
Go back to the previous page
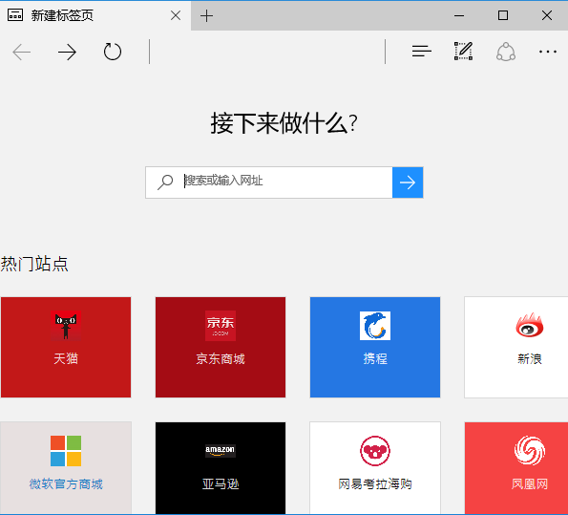[x=21, y=53]
